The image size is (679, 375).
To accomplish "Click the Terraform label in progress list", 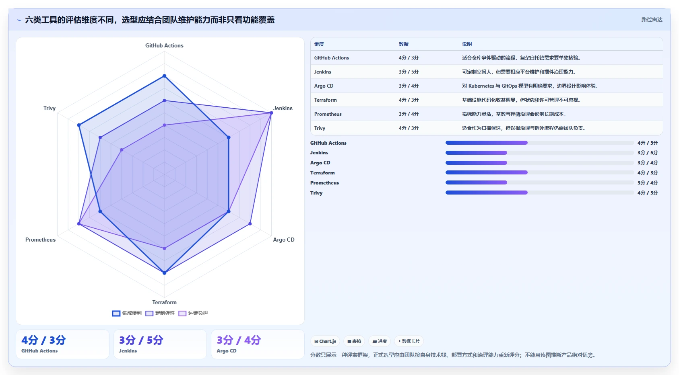I will pyautogui.click(x=322, y=173).
